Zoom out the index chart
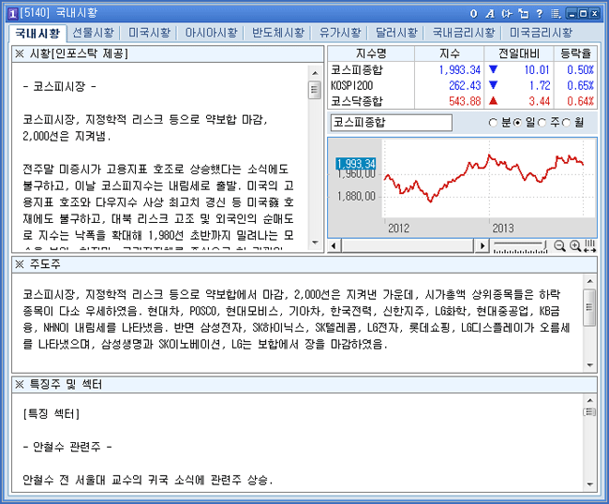Image resolution: width=609 pixels, height=504 pixels. click(559, 245)
